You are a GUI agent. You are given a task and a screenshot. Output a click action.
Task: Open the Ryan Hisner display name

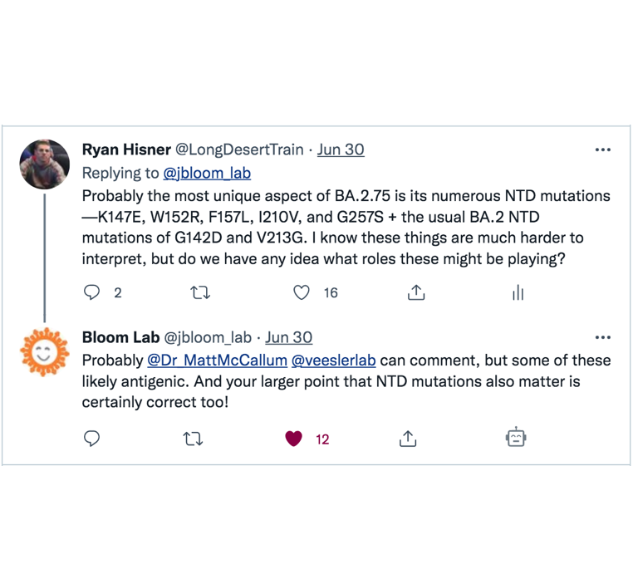(x=126, y=150)
